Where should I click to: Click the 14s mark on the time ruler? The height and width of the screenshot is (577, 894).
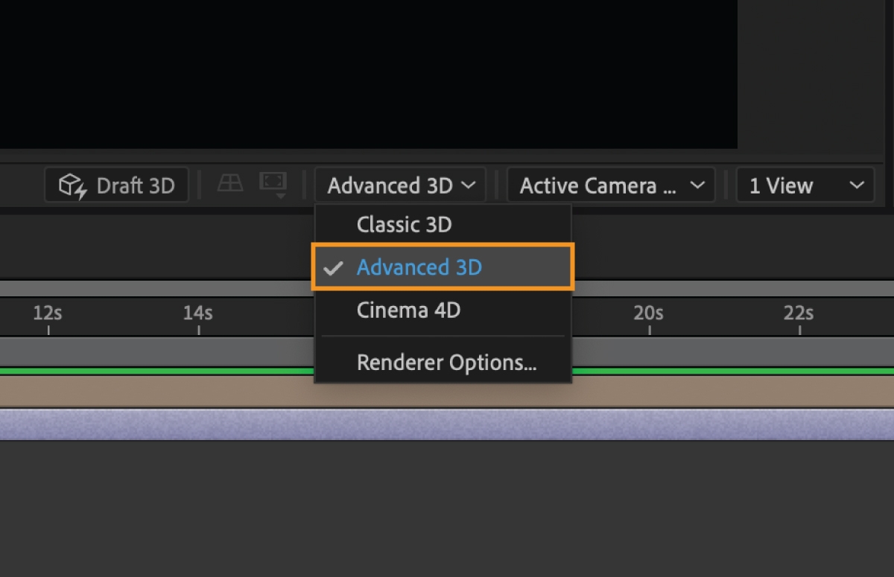(196, 314)
